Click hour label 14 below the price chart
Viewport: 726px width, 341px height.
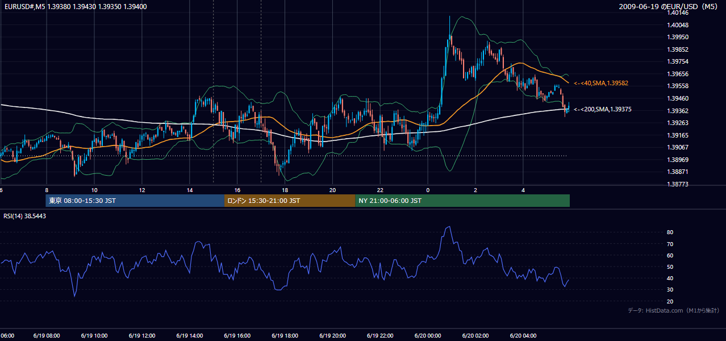pyautogui.click(x=190, y=190)
